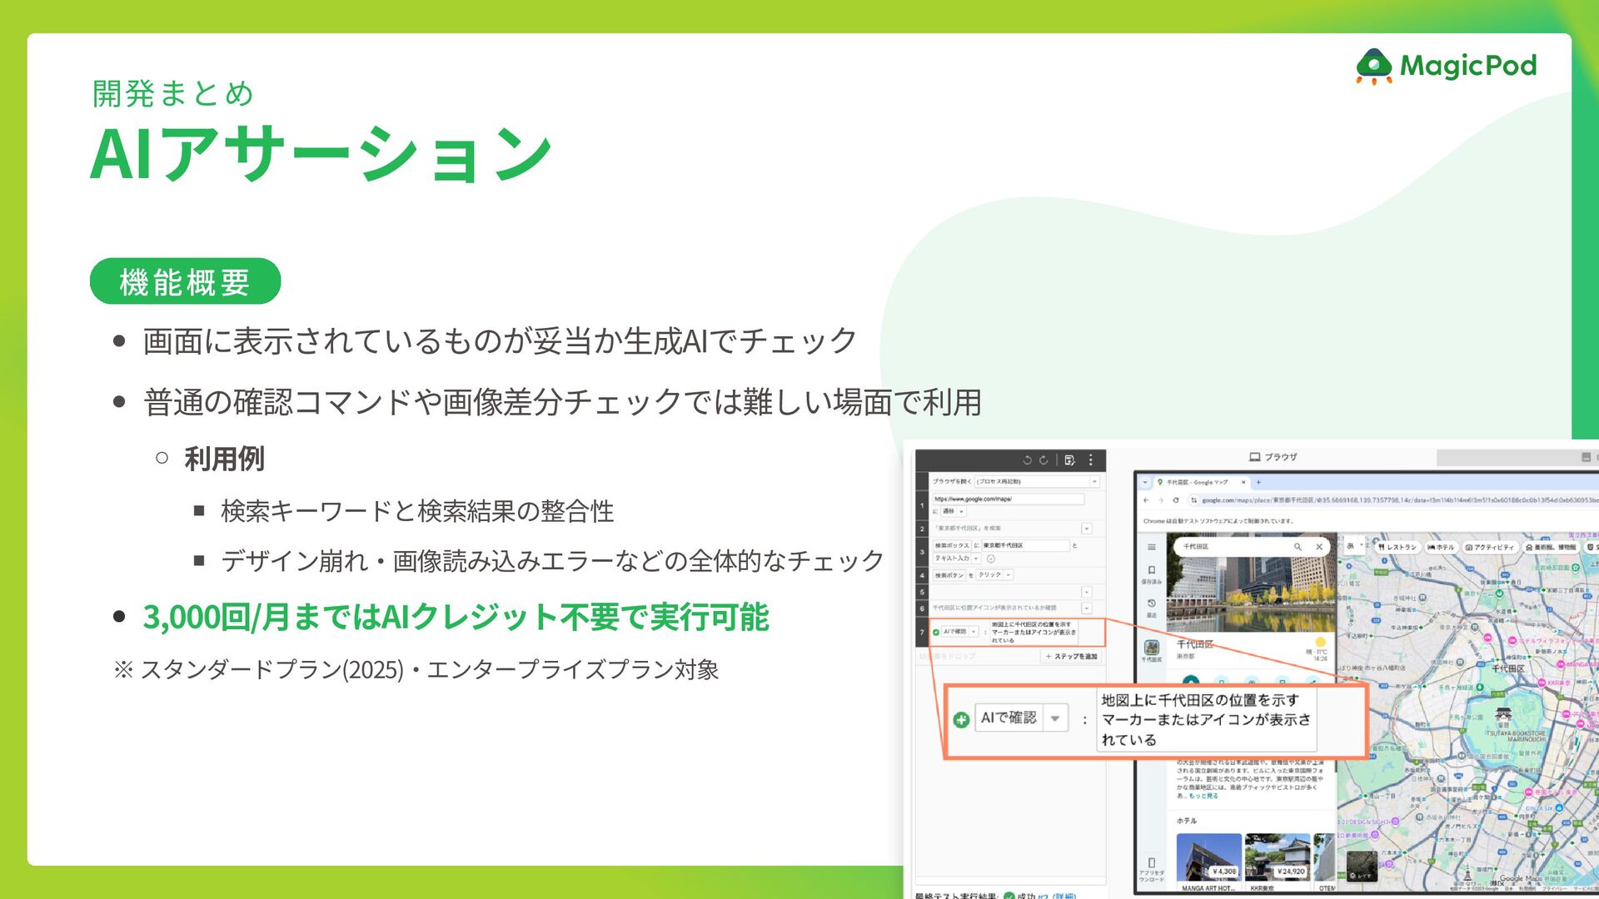This screenshot has height=899, width=1599.
Task: Open the Google Maps hamburger menu
Action: click(x=1151, y=547)
